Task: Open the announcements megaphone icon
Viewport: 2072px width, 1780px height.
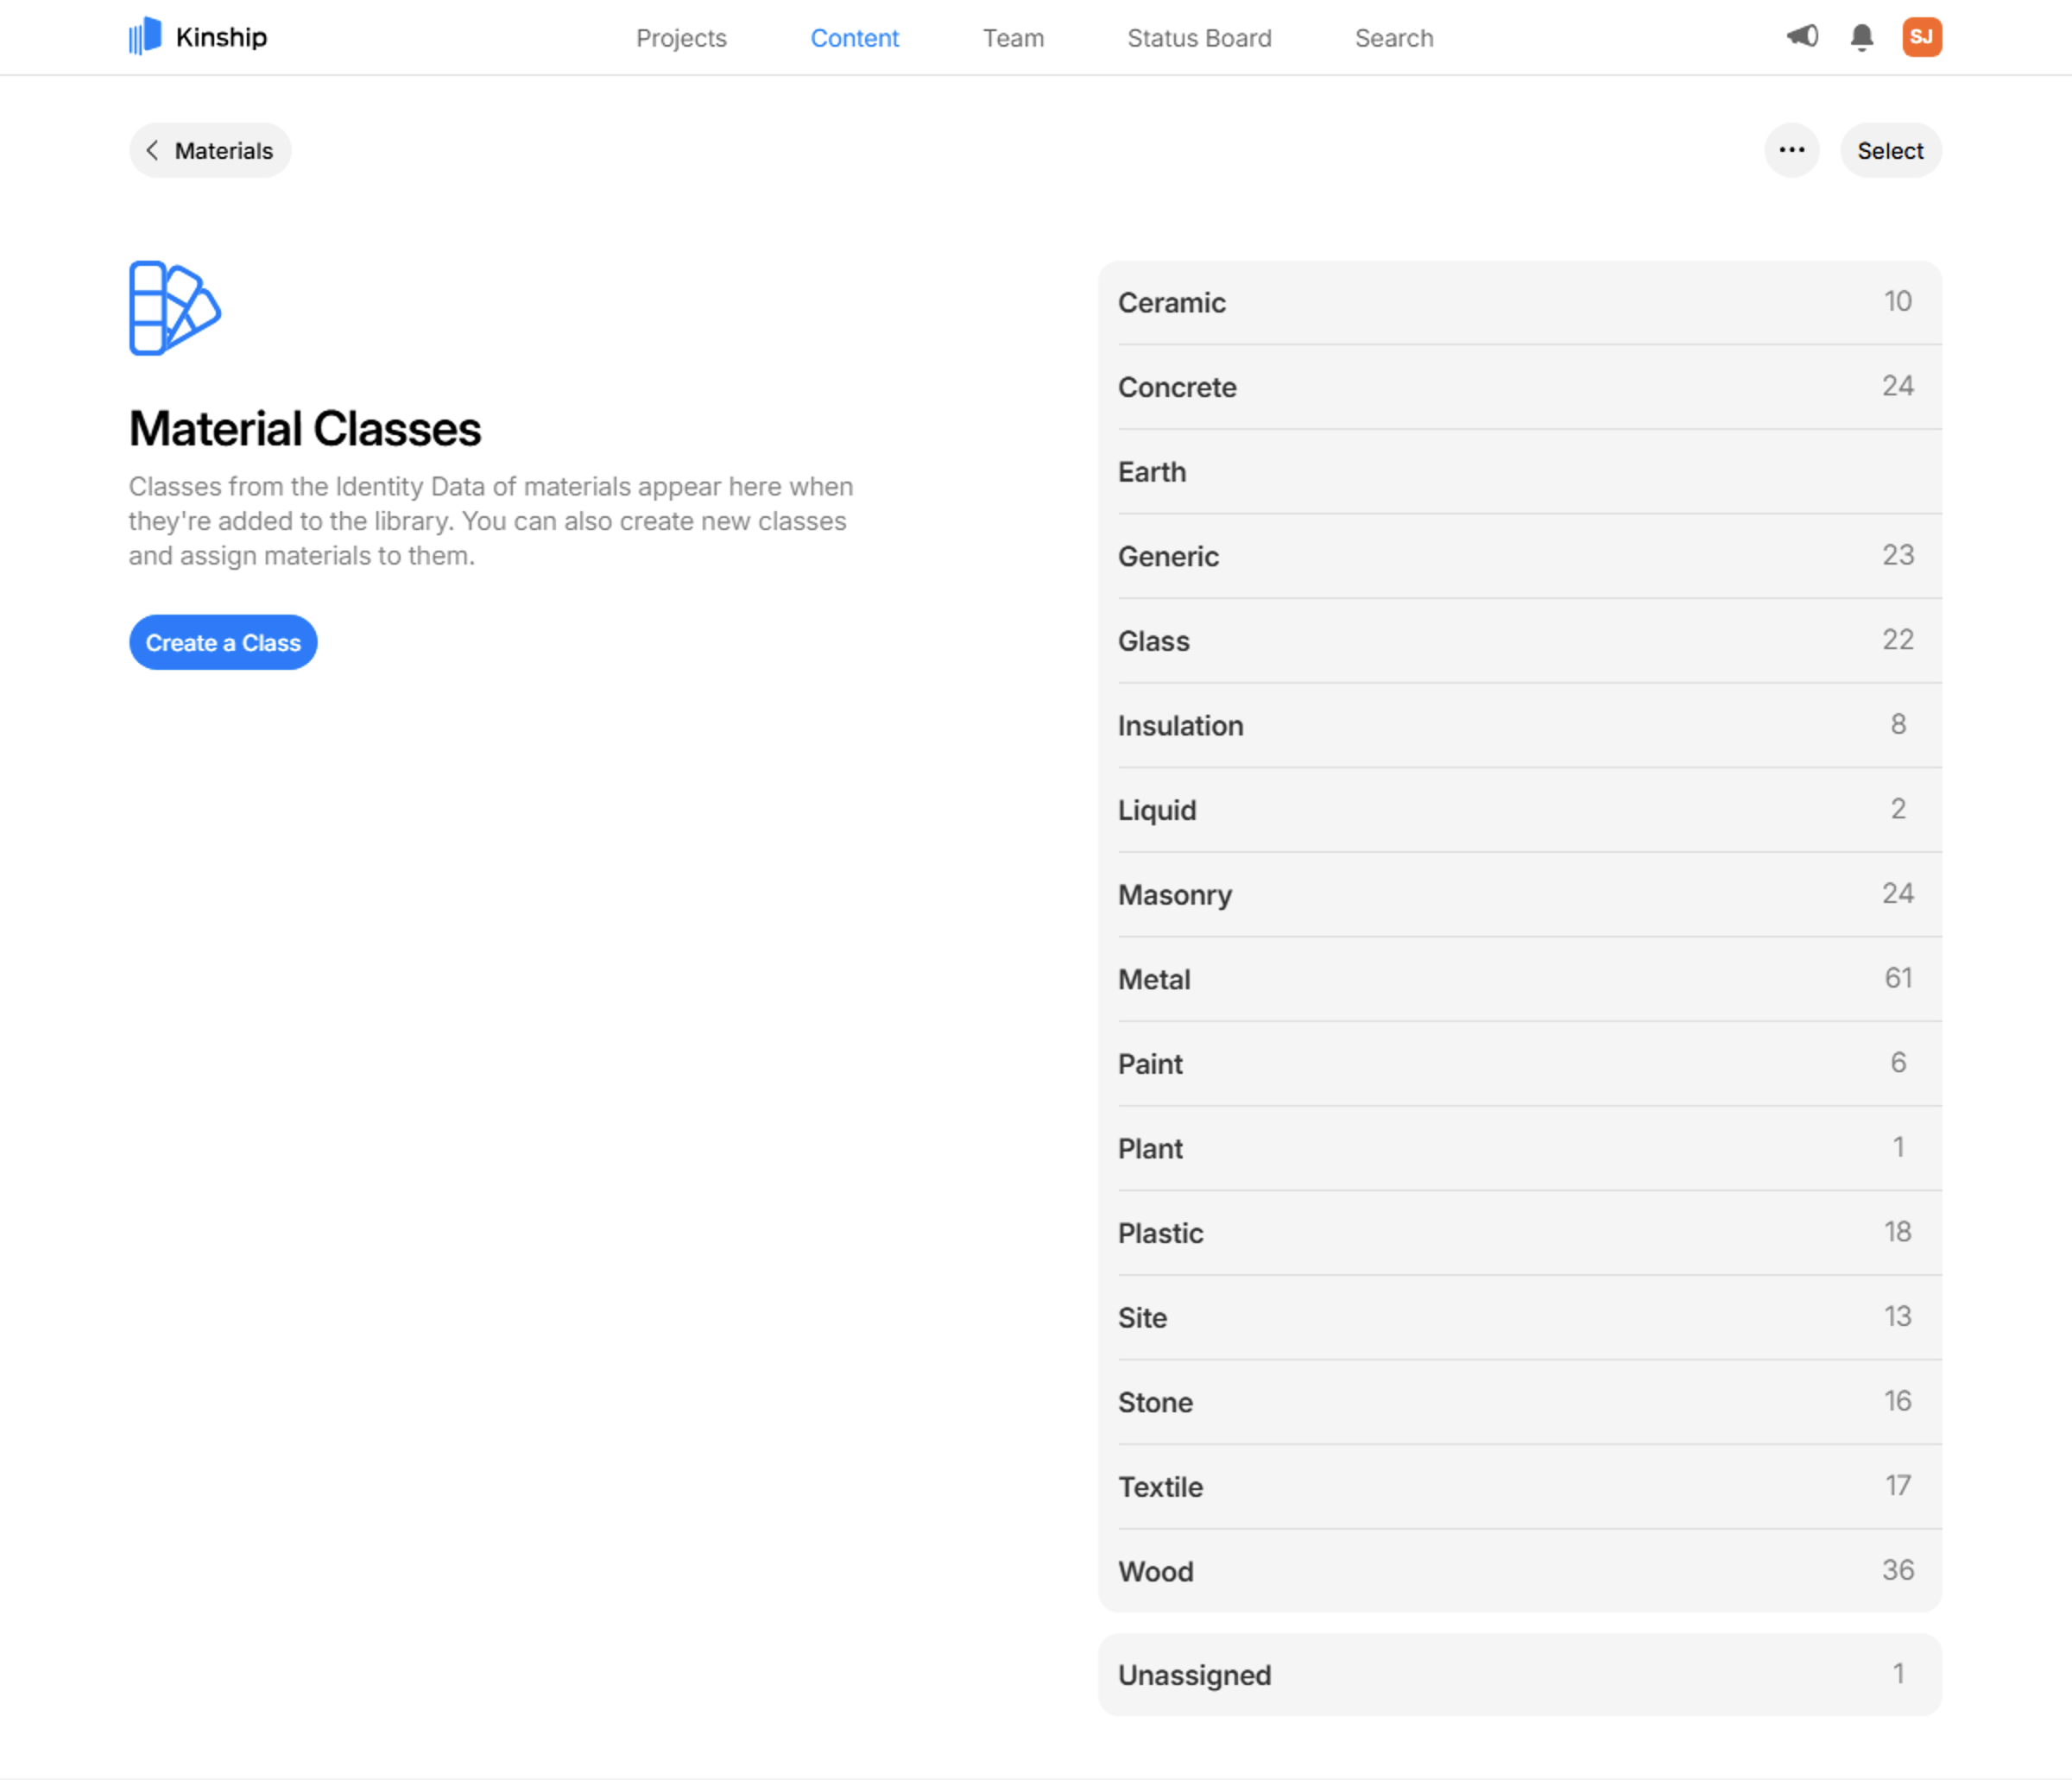Action: 1802,37
